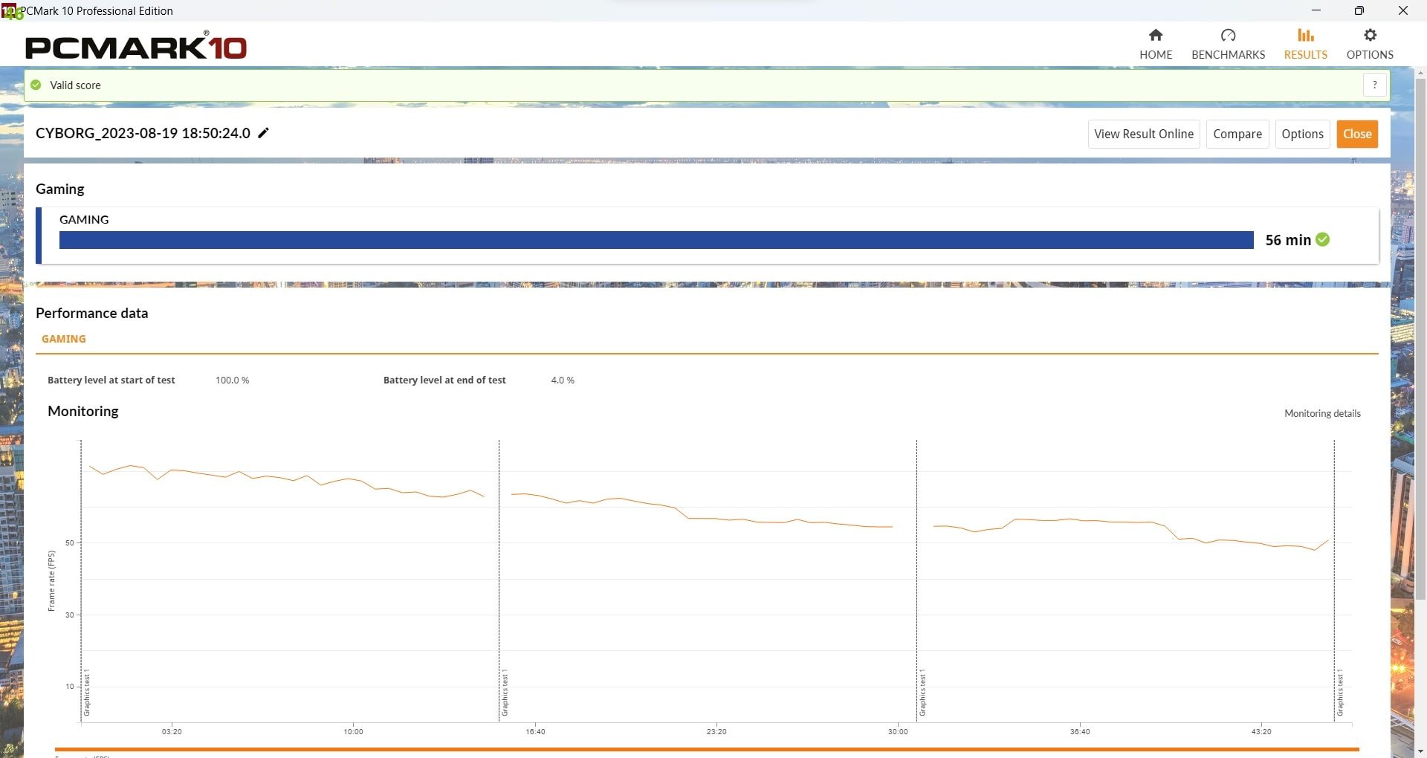Click the benchmarks gauge icon
1427x758 pixels.
[x=1228, y=35]
